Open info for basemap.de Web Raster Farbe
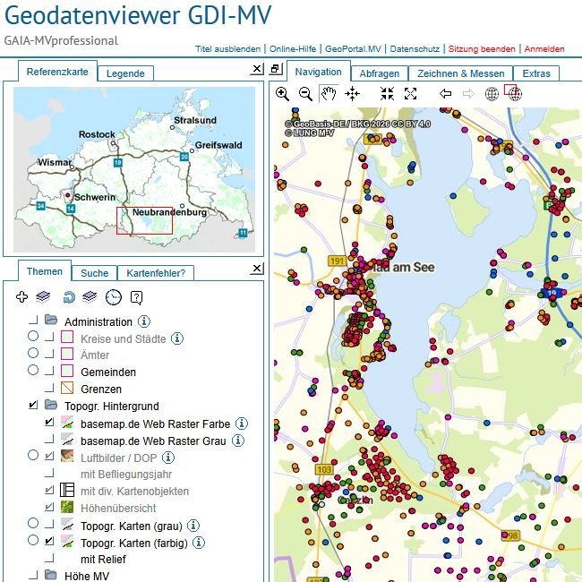582x582 pixels. tap(241, 424)
